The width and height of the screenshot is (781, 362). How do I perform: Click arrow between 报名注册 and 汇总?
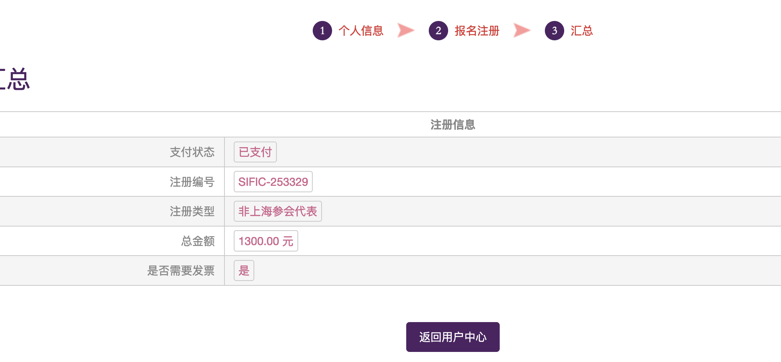coord(521,30)
